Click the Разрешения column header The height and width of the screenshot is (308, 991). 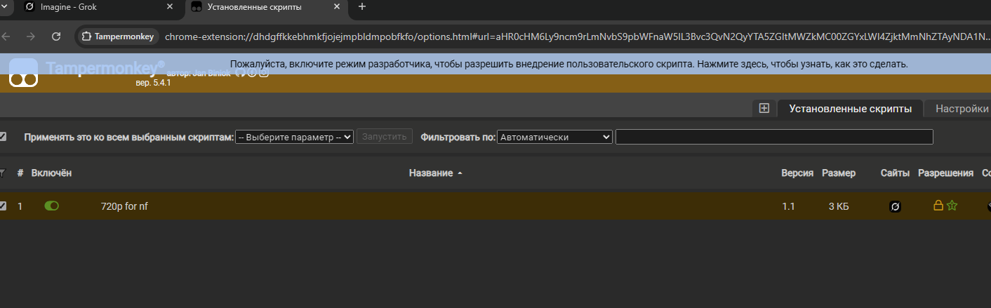point(945,173)
